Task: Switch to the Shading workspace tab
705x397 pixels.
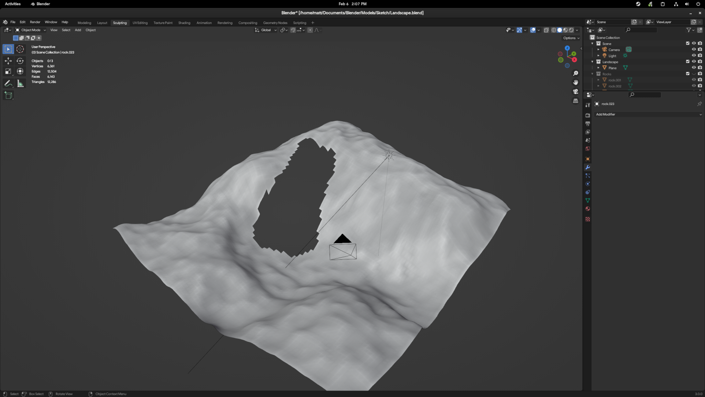Action: click(x=184, y=23)
